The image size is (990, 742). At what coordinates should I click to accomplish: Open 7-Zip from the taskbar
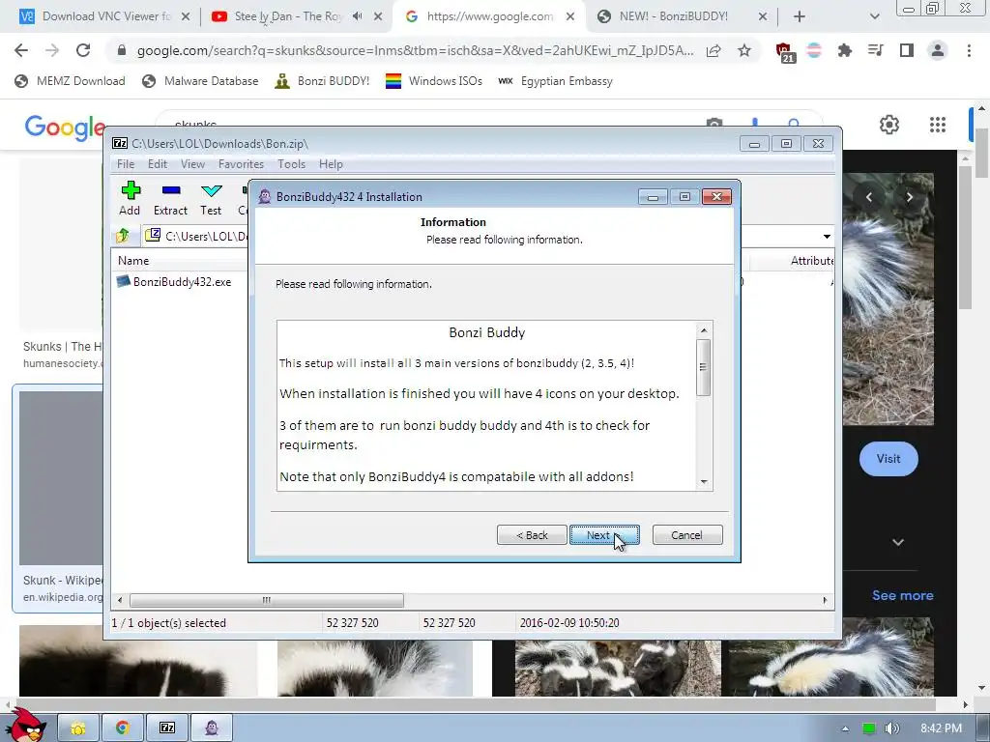click(x=167, y=728)
